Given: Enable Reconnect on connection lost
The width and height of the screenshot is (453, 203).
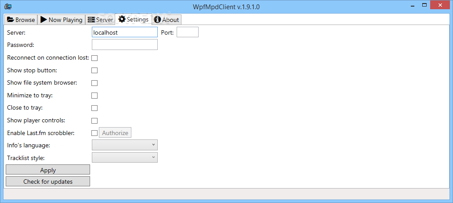Looking at the screenshot, I should 94,58.
